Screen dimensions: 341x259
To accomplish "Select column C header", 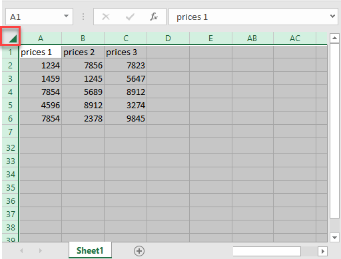I will coord(126,39).
